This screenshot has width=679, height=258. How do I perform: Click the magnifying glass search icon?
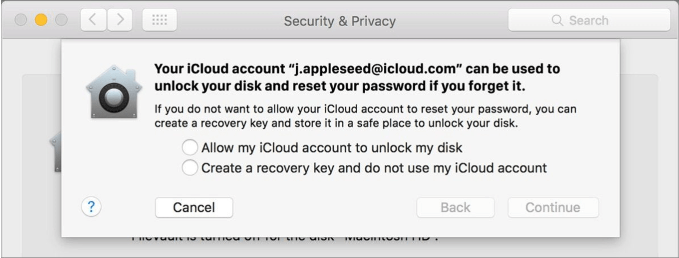[x=557, y=20]
